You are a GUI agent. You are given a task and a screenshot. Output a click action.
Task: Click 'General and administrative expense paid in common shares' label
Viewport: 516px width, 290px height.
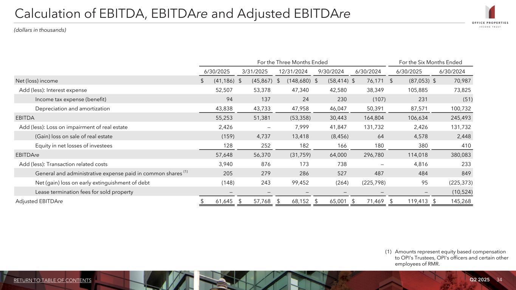(108, 173)
